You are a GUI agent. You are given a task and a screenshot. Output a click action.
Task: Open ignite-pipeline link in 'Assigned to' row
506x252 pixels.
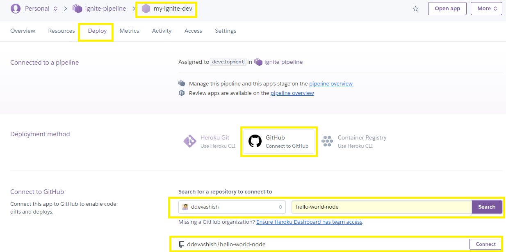pyautogui.click(x=283, y=62)
